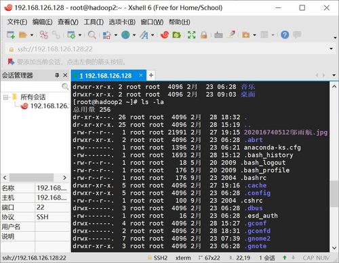Viewport: 339px width, 263px height.
Task: Click the green upload arrow in status bar
Action: click(285, 258)
